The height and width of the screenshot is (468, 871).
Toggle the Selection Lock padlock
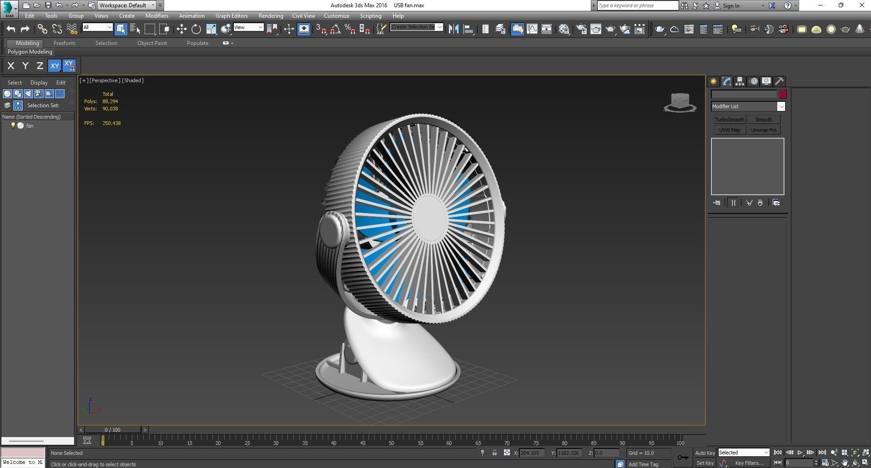(x=494, y=453)
